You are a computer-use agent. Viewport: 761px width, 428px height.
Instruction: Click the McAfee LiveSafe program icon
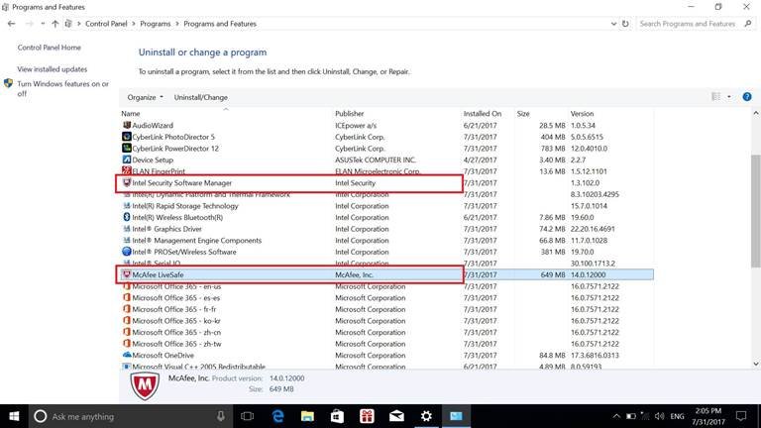[x=127, y=273]
